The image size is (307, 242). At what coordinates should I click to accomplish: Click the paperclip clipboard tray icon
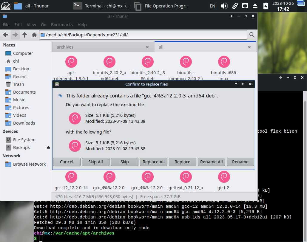[x=235, y=6]
